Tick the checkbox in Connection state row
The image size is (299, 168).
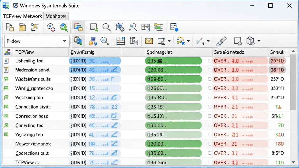210,107
